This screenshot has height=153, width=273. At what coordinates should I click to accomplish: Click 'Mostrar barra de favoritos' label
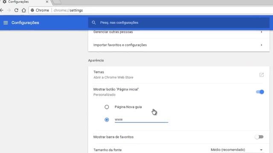pos(113,137)
